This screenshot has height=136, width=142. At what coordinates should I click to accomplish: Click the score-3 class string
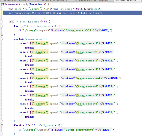91,60
